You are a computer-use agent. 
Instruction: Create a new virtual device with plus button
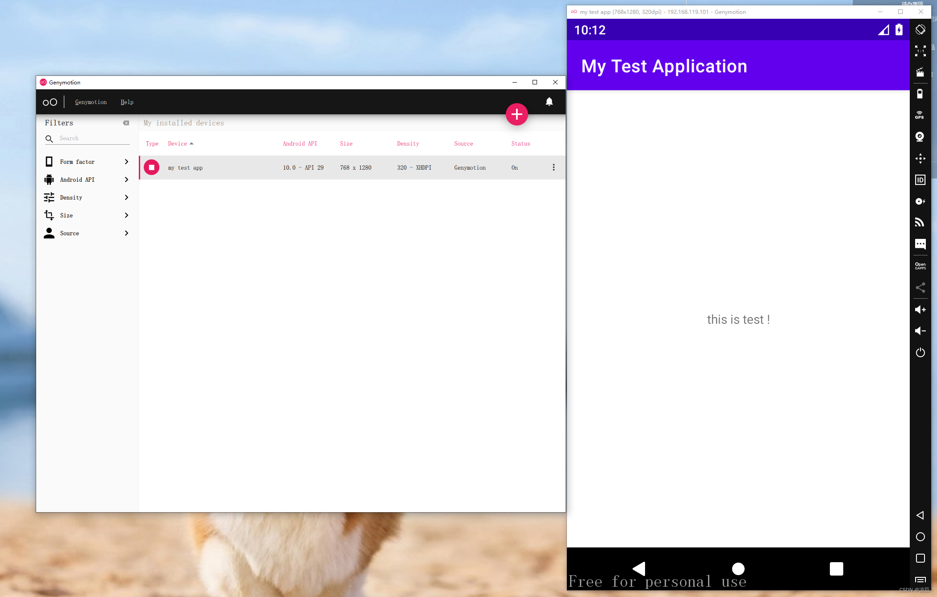516,114
